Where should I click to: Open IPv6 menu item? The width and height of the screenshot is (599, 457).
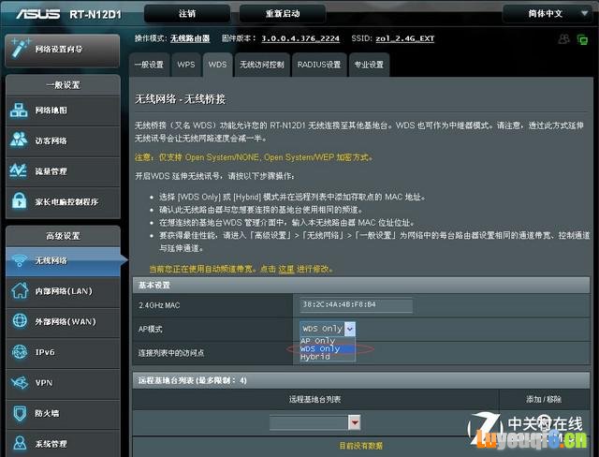point(63,352)
